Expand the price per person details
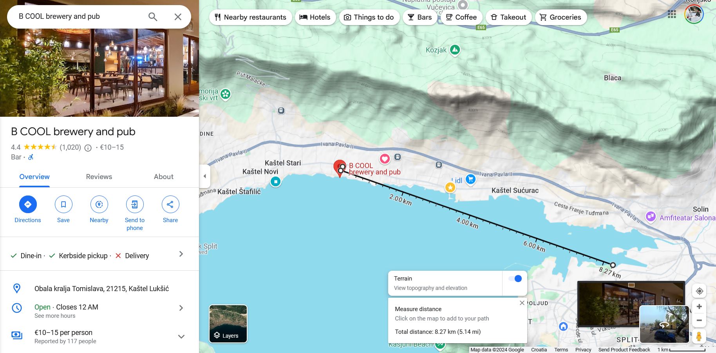The width and height of the screenshot is (716, 353). (x=181, y=337)
